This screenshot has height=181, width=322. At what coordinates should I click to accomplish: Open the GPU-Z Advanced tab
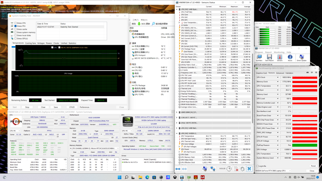280,73
